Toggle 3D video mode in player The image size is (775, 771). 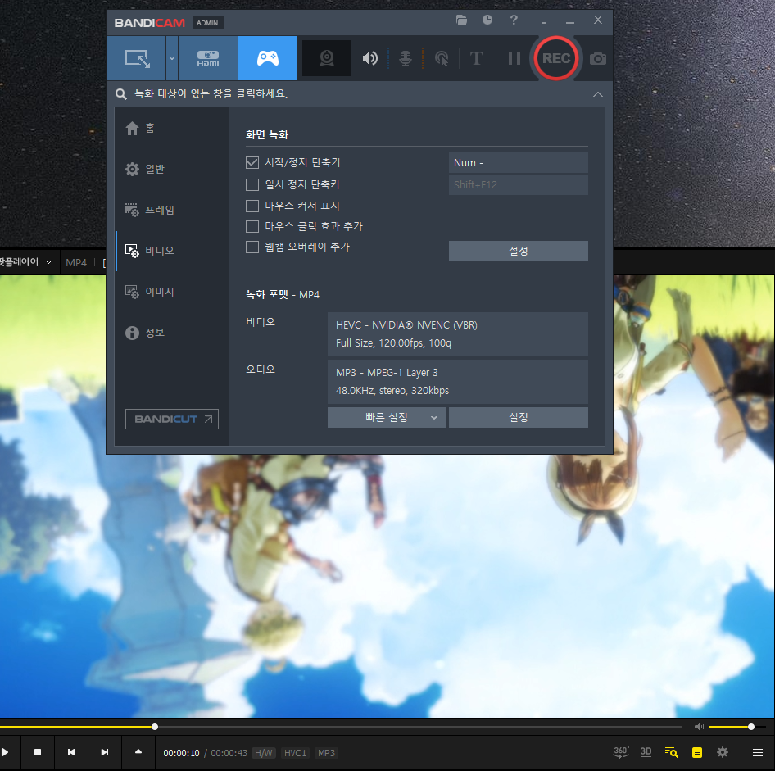pyautogui.click(x=646, y=752)
